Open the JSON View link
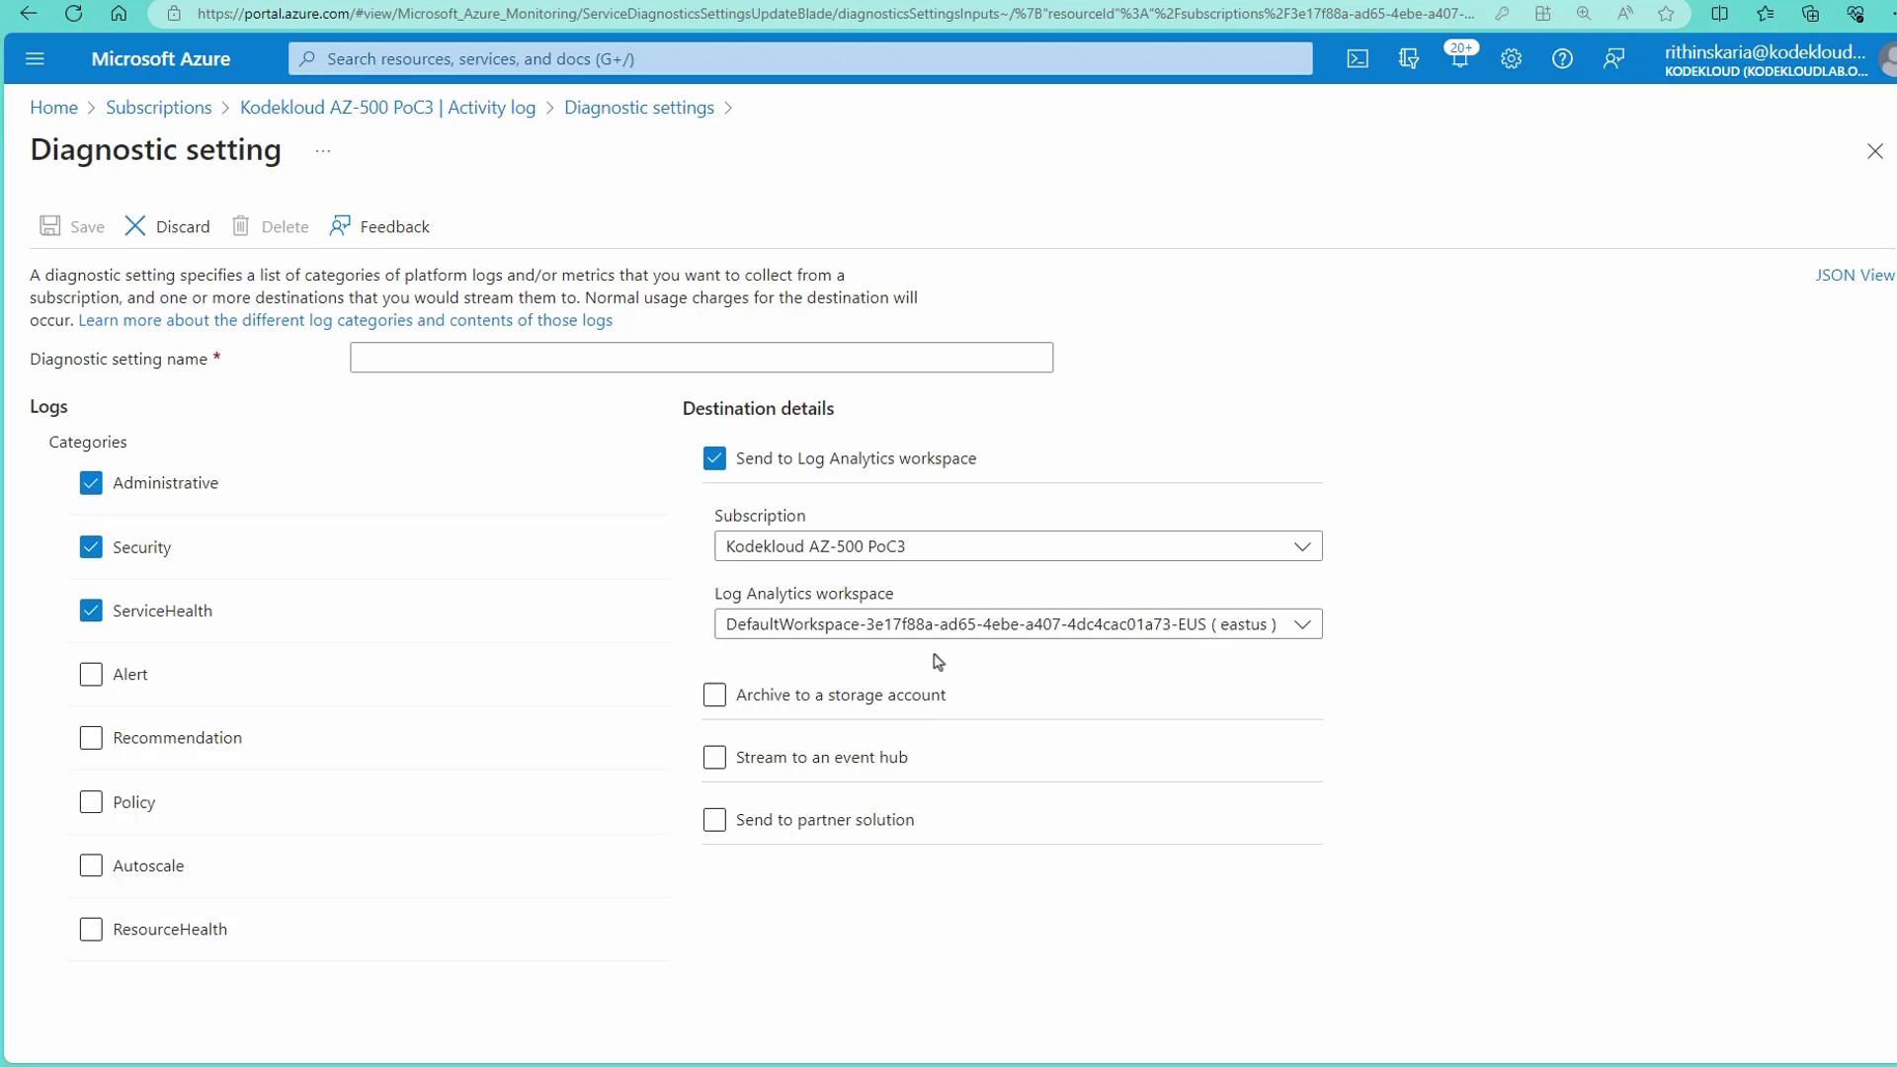 pos(1854,276)
